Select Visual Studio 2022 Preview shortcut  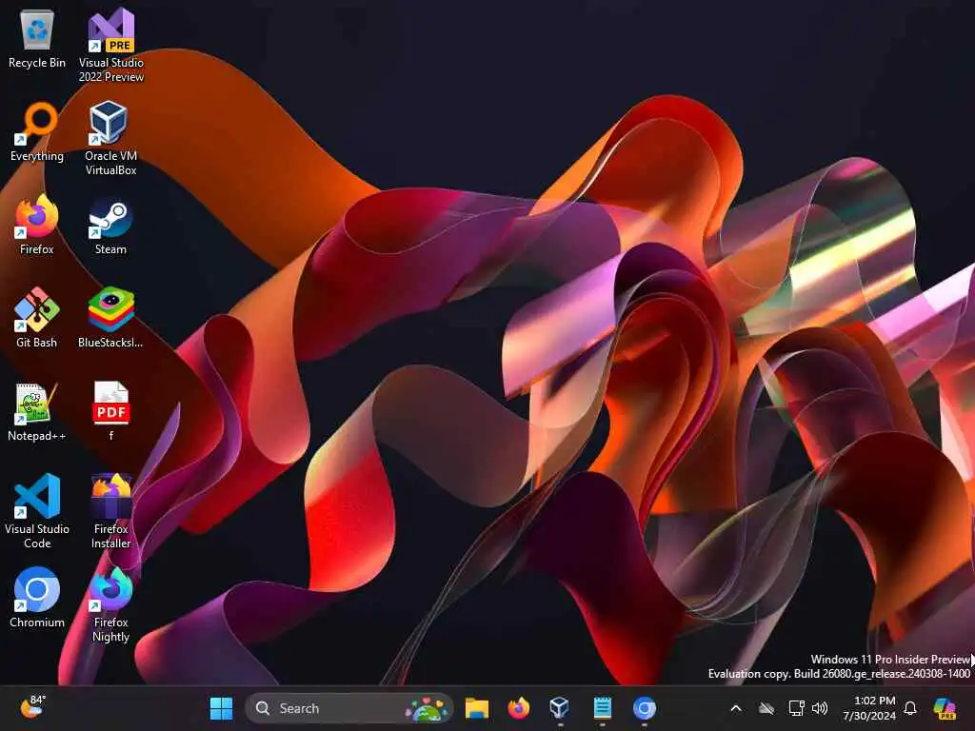[110, 45]
